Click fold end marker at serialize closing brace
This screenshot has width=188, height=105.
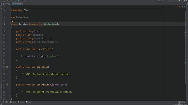pyautogui.click(x=10, y=78)
